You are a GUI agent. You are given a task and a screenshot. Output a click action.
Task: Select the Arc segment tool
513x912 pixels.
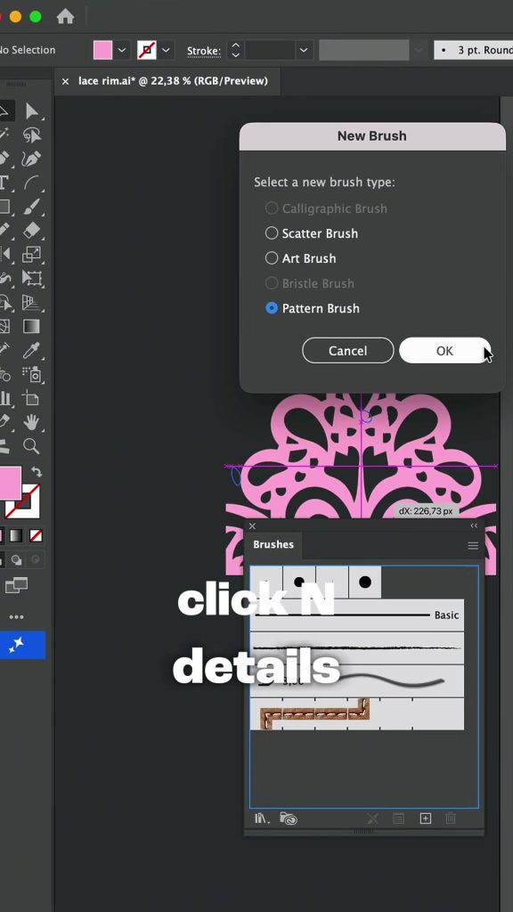(32, 183)
